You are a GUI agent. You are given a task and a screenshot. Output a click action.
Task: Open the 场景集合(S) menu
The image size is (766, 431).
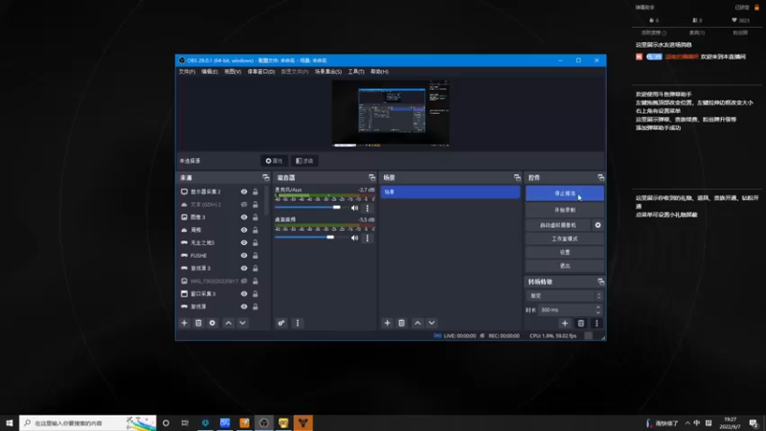328,72
